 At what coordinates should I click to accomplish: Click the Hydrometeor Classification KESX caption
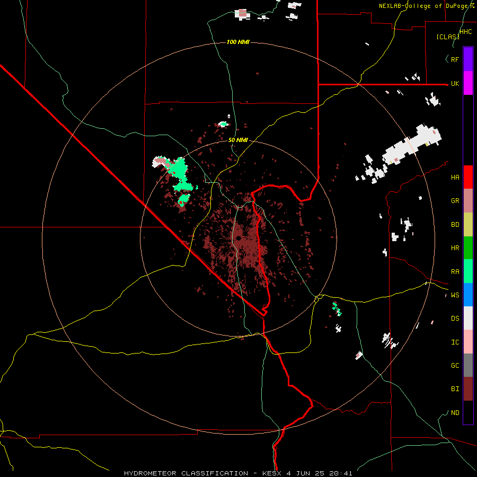point(238,473)
